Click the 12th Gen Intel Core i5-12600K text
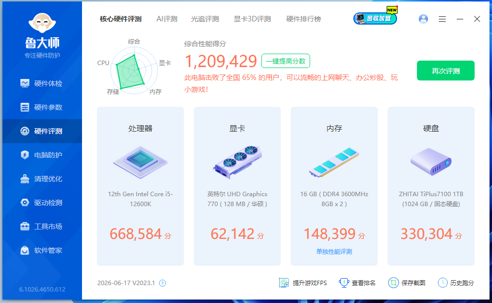This screenshot has height=303, width=492. (x=140, y=199)
